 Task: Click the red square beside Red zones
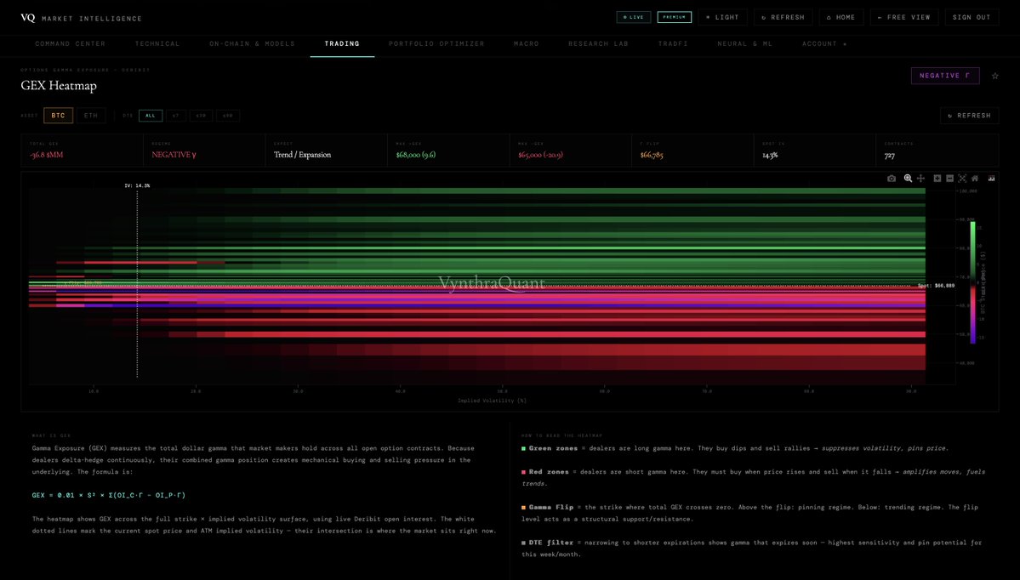click(524, 472)
